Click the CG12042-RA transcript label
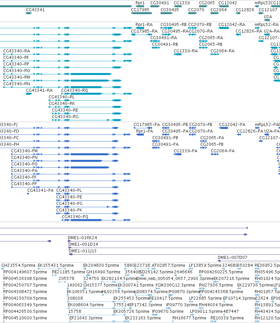 [x=232, y=25]
